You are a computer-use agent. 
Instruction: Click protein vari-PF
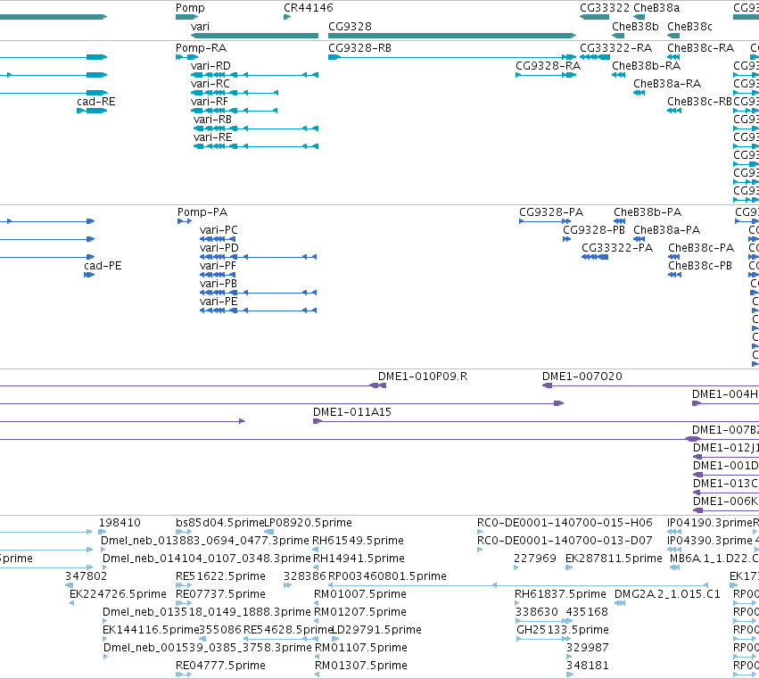coord(218,266)
